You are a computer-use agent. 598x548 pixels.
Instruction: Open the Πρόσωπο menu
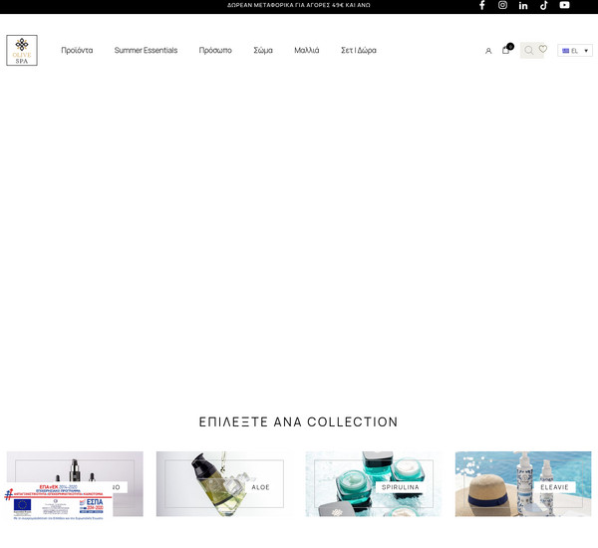(x=215, y=51)
